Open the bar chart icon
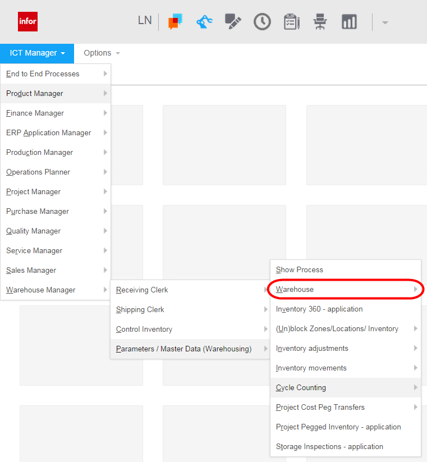427x462 pixels. click(x=349, y=22)
